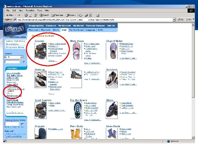Open New Action Sport link under Sandals
The height and width of the screenshot is (148, 198).
58,44
